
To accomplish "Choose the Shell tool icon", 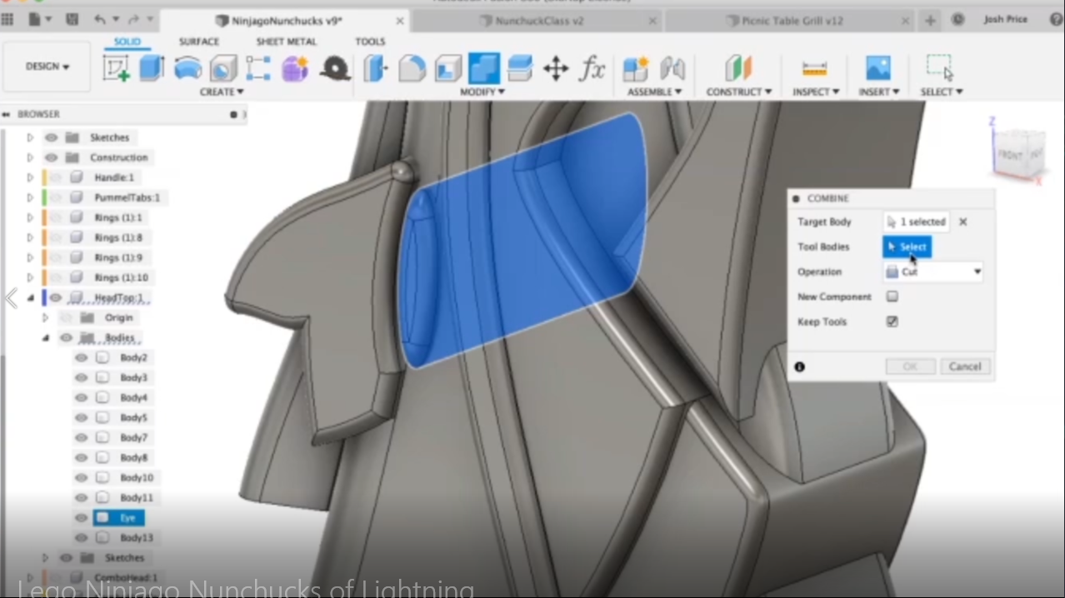I will click(x=447, y=67).
